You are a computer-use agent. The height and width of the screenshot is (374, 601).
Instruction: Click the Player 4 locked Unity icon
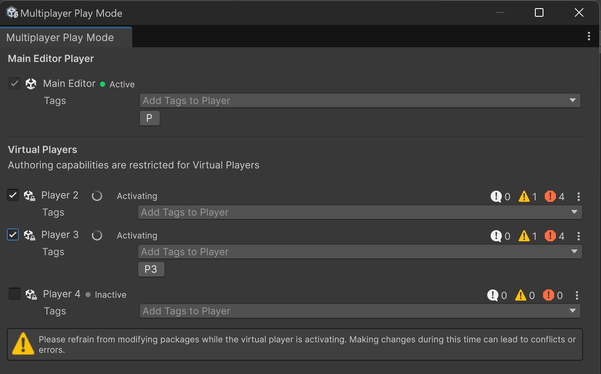click(31, 295)
